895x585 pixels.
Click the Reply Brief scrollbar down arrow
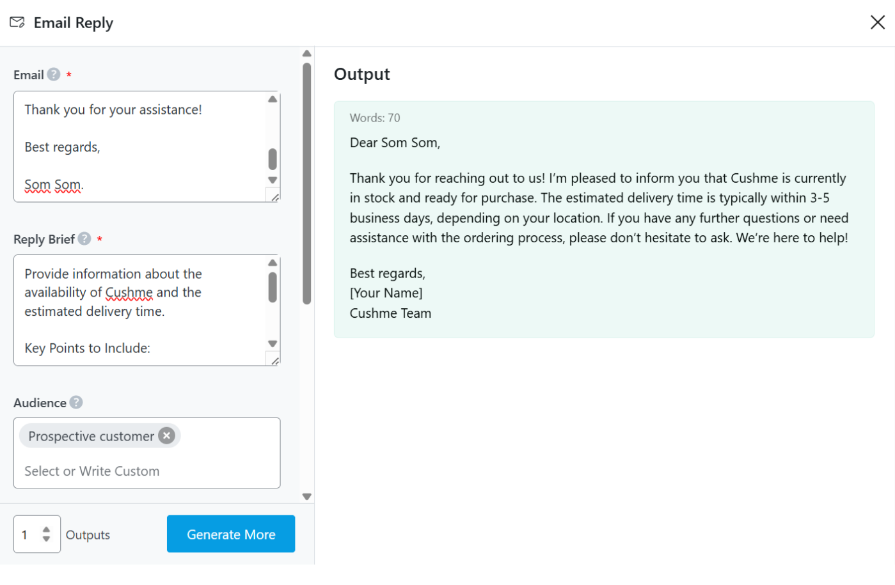click(272, 343)
